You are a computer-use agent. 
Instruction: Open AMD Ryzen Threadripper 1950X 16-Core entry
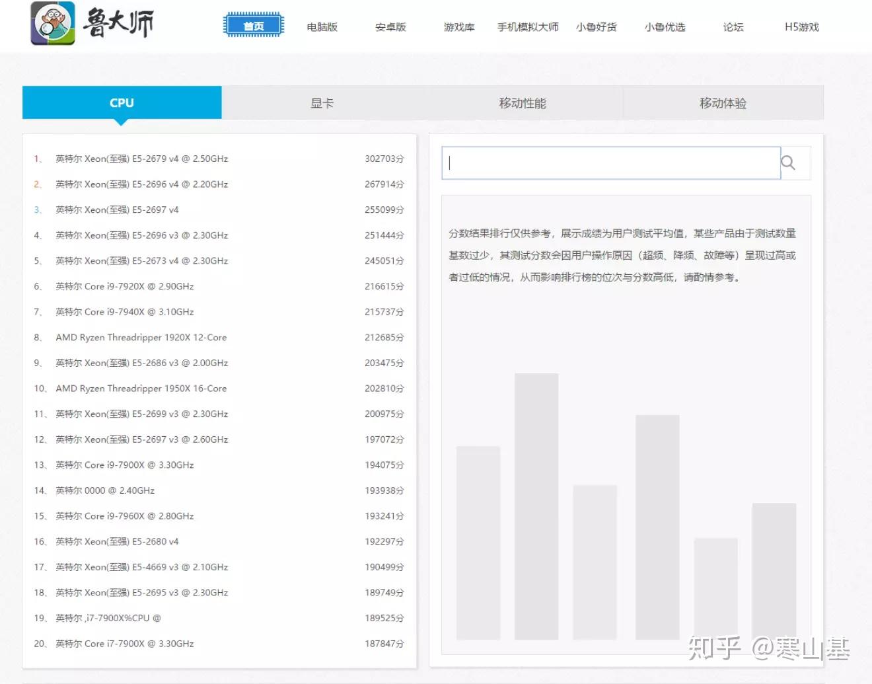pos(219,389)
